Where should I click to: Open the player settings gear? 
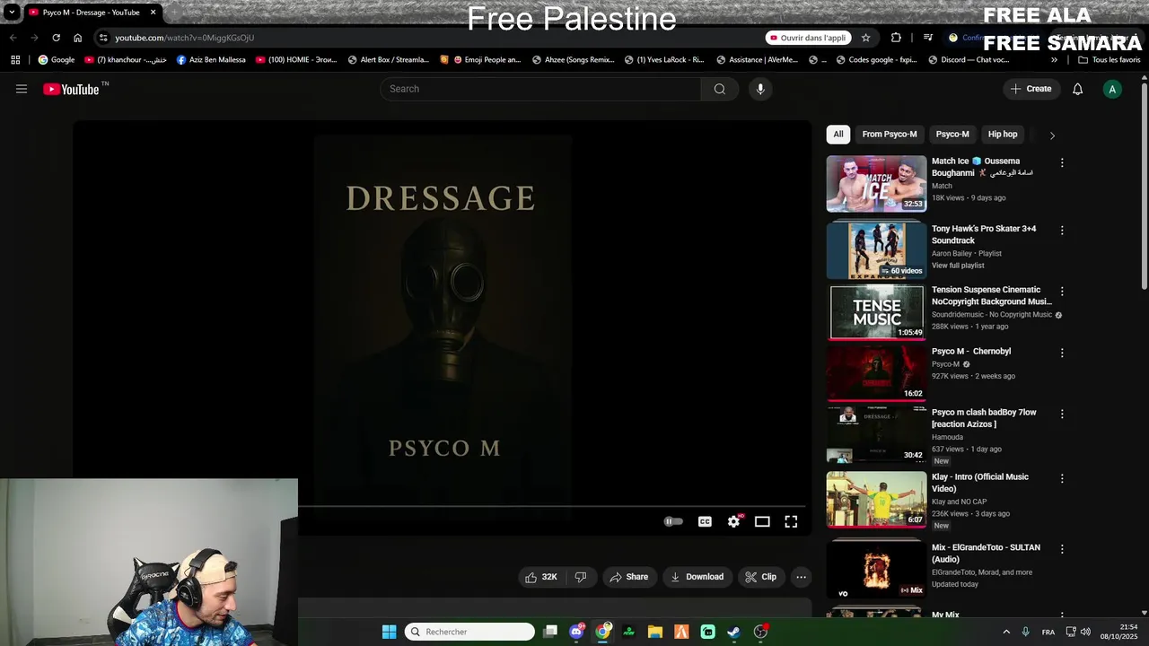pyautogui.click(x=734, y=521)
